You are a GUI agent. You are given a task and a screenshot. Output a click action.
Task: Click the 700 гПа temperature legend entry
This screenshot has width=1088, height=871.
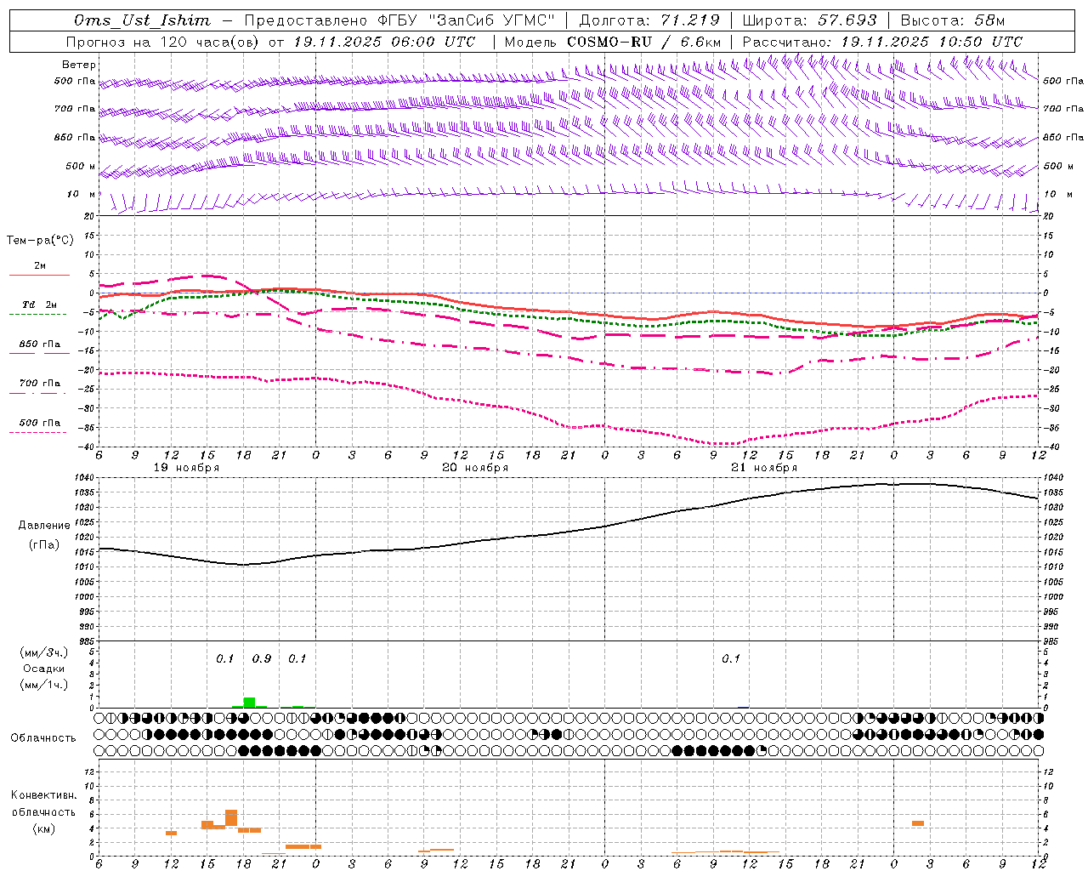click(40, 383)
